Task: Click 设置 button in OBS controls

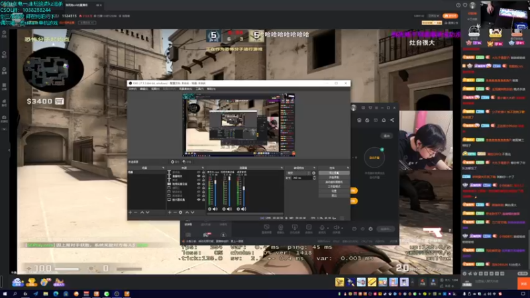Action: (334, 191)
